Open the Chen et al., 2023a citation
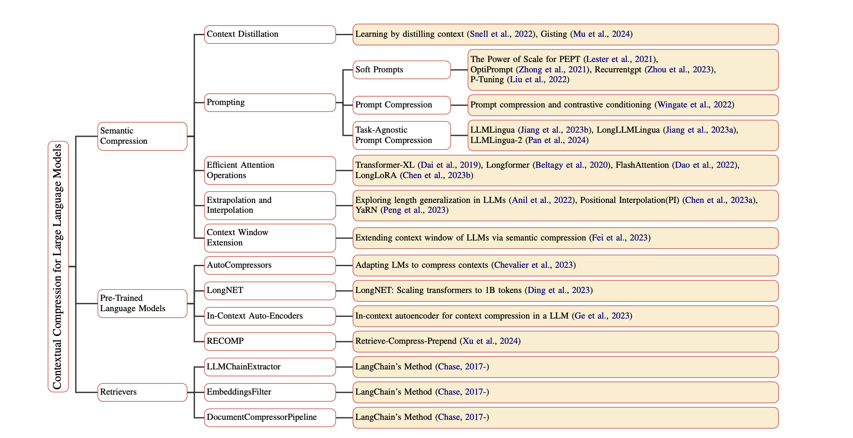853x438 pixels. [x=720, y=200]
